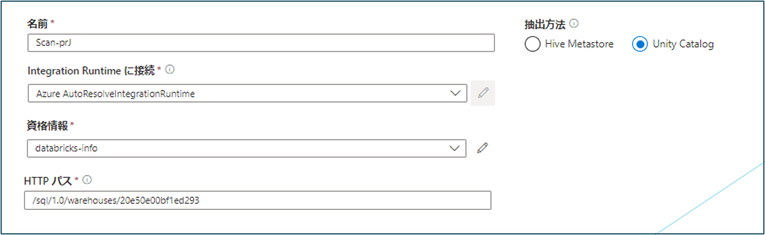Click the info icon beside HTTP パス

(88, 180)
